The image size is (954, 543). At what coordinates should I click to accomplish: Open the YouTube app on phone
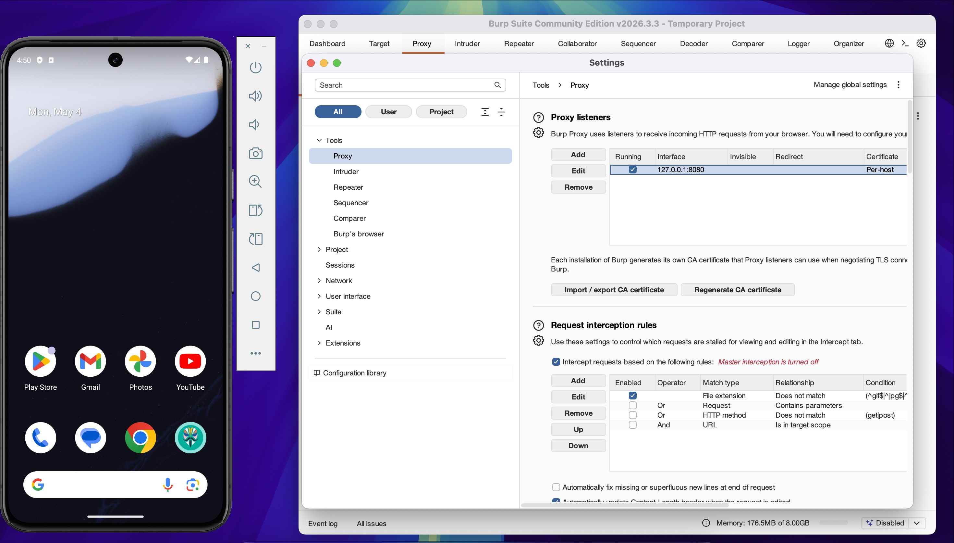click(190, 361)
